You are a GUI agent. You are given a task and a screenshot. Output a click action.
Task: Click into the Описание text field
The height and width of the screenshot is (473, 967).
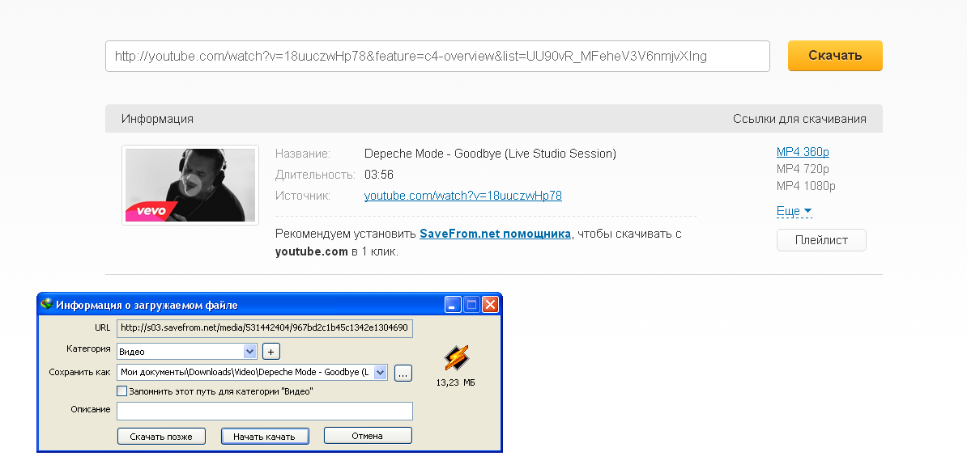pos(265,411)
